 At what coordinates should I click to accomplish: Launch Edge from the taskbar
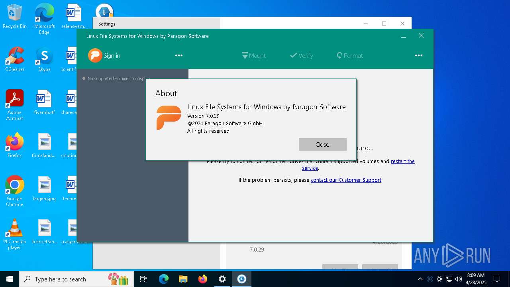point(164,279)
